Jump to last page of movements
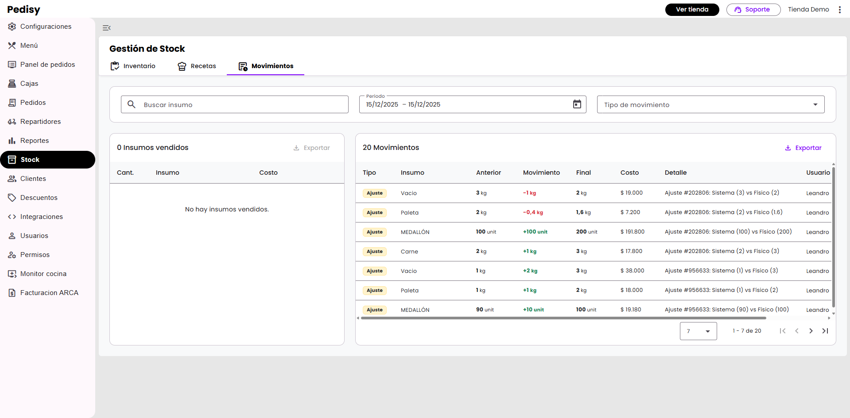Viewport: 850px width, 418px height. (x=825, y=331)
